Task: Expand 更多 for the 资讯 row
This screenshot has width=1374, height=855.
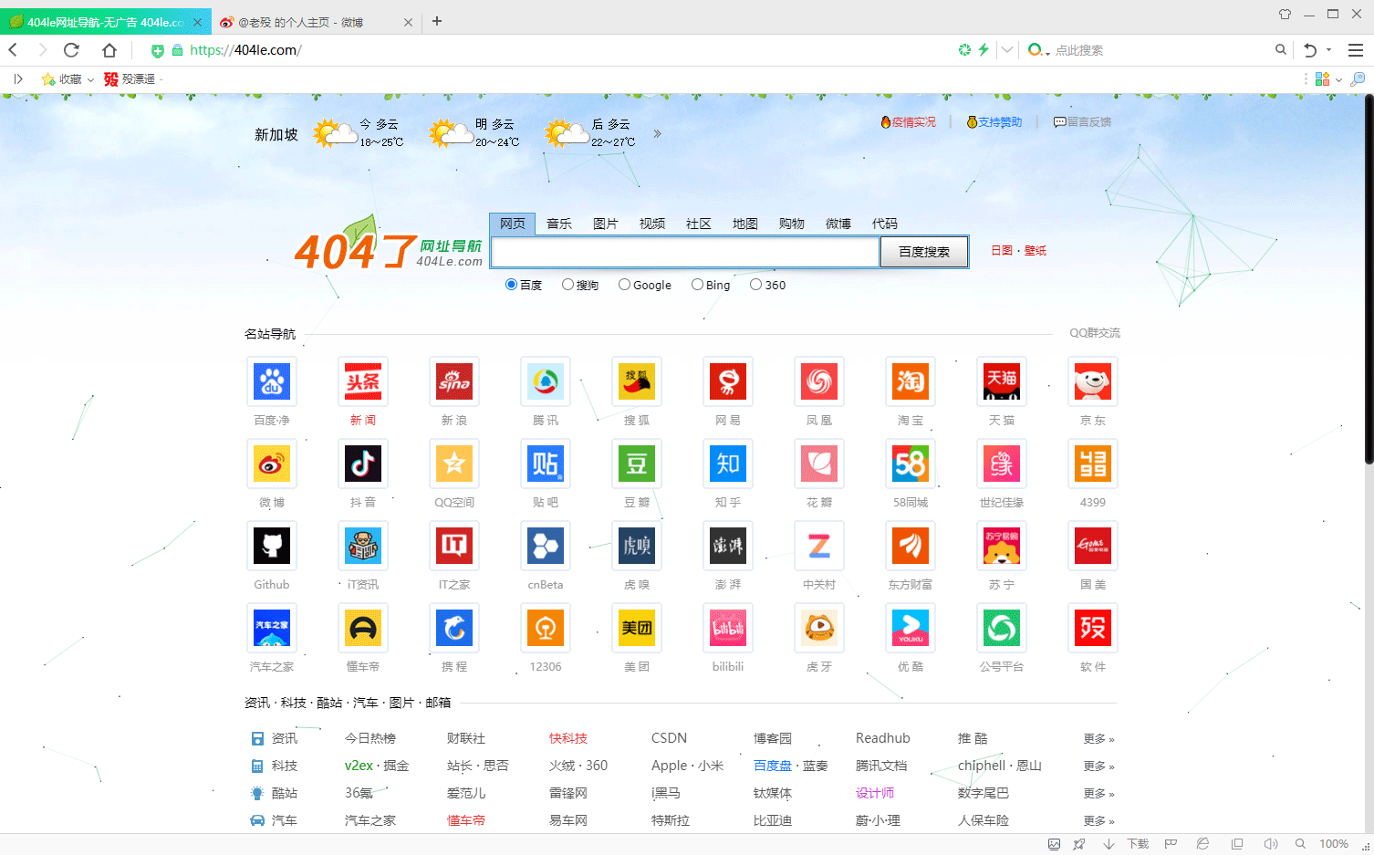Action: click(x=1098, y=739)
